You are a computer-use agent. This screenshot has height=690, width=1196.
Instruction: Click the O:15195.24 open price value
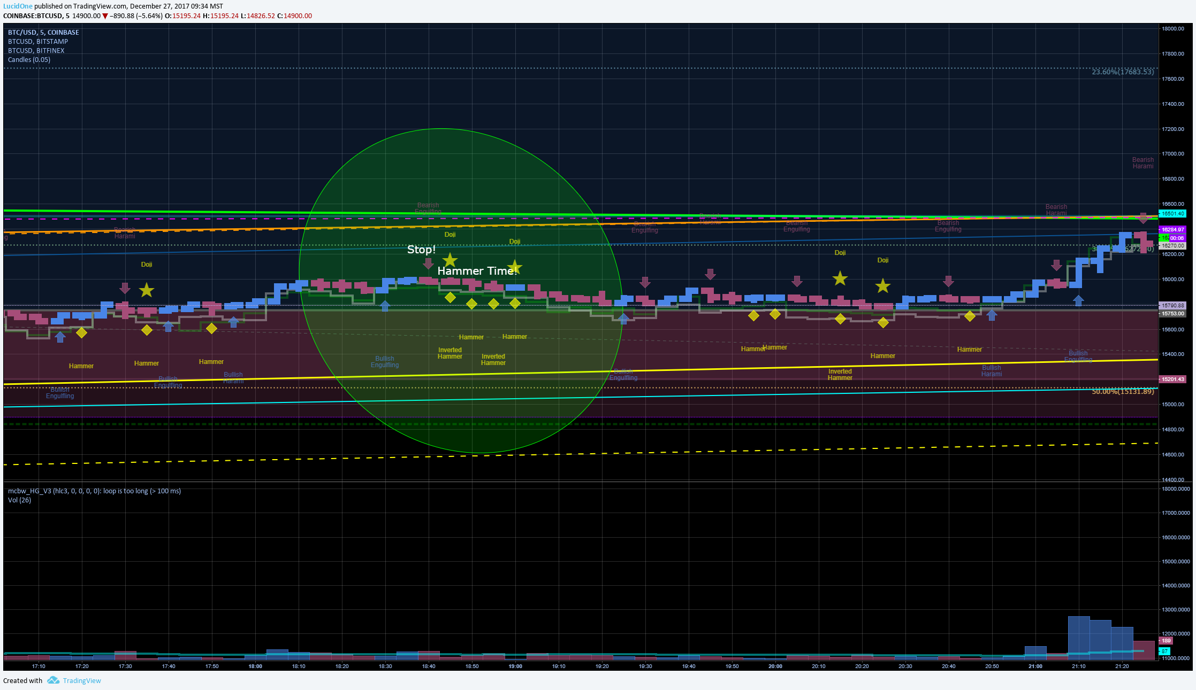point(182,16)
